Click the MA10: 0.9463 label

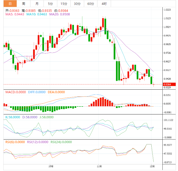pos(37,14)
